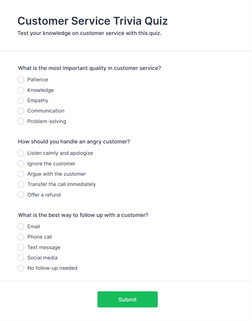
Task: Select the Patience radio option
Action: click(x=21, y=80)
